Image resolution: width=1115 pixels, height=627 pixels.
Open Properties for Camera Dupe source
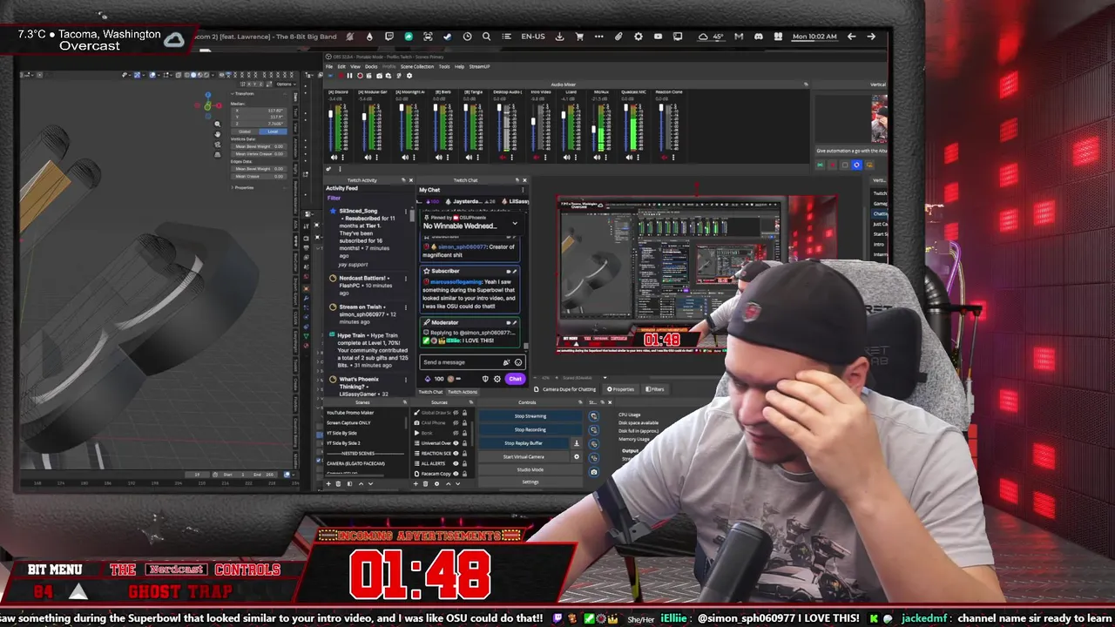coord(620,389)
